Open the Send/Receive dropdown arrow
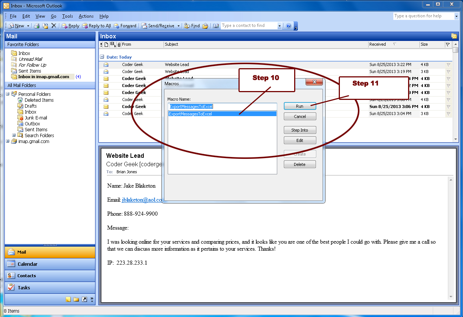463x317 pixels. coord(178,26)
